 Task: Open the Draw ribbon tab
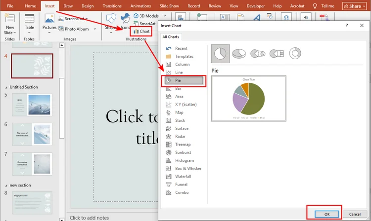68,6
